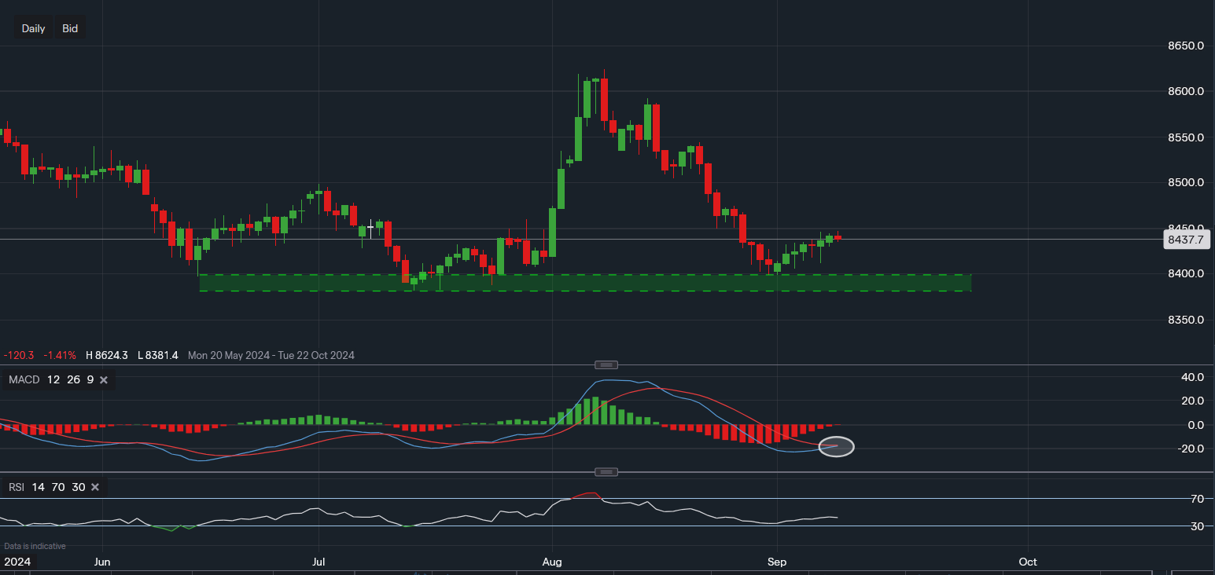Open the Bid price type selector
Screen dimensions: 1215x575
[70, 28]
